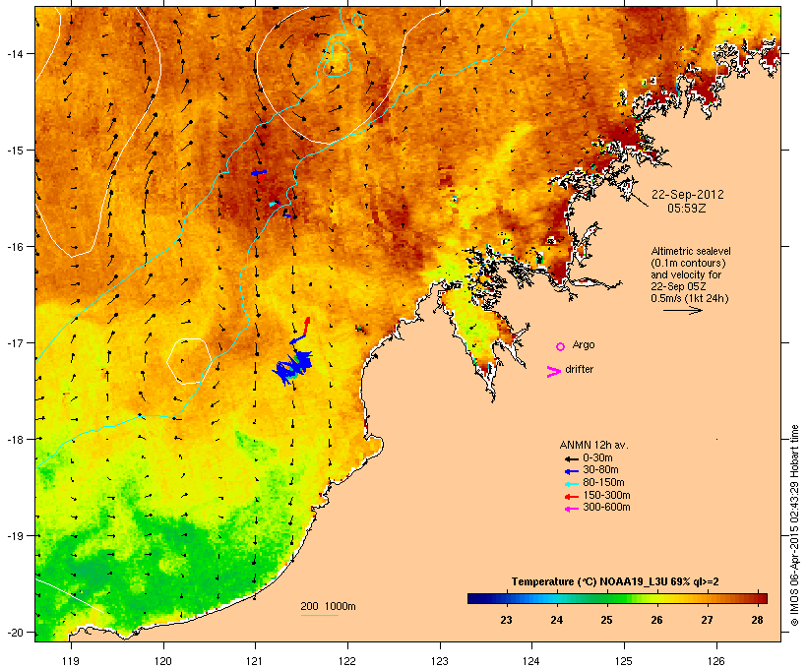This screenshot has height=669, width=807.
Task: Click the Altimetric sealevel caption text
Action: [691, 252]
